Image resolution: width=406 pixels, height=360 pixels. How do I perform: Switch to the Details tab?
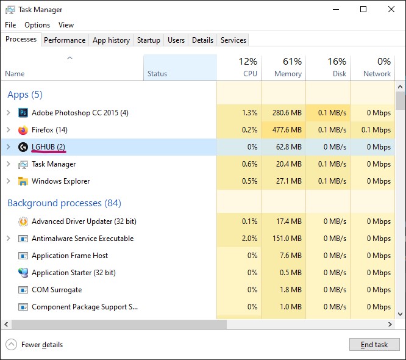point(203,40)
